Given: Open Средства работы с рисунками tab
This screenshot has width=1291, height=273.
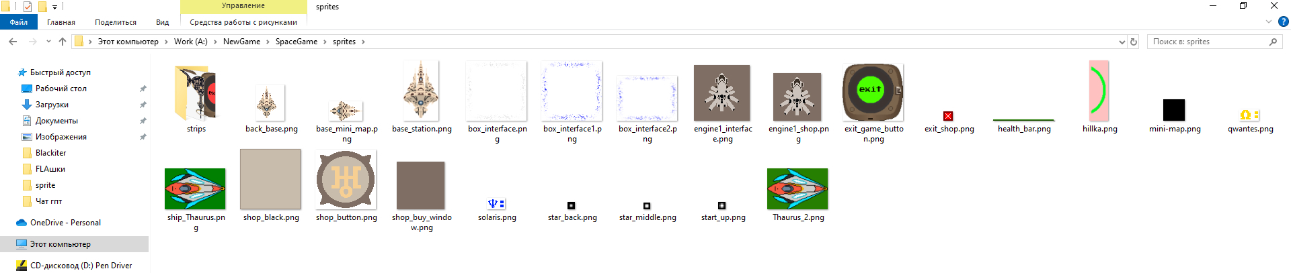Looking at the screenshot, I should [x=243, y=22].
